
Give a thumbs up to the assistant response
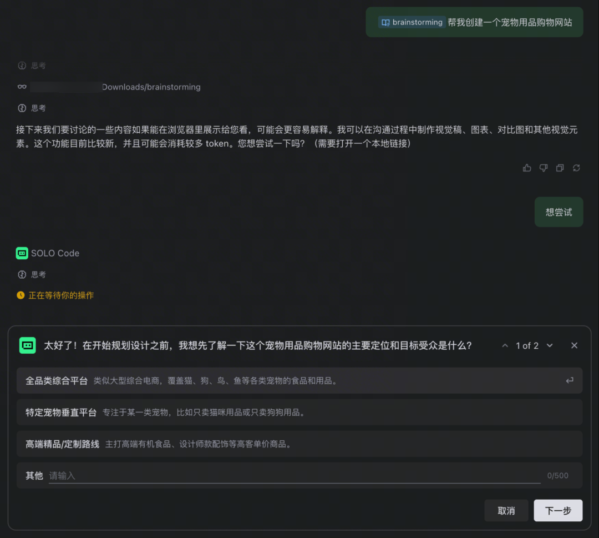point(526,168)
